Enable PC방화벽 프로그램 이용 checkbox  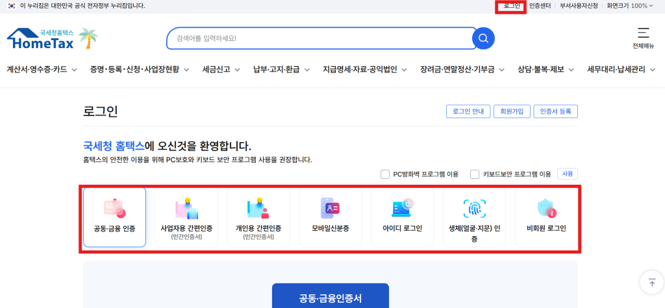point(385,174)
